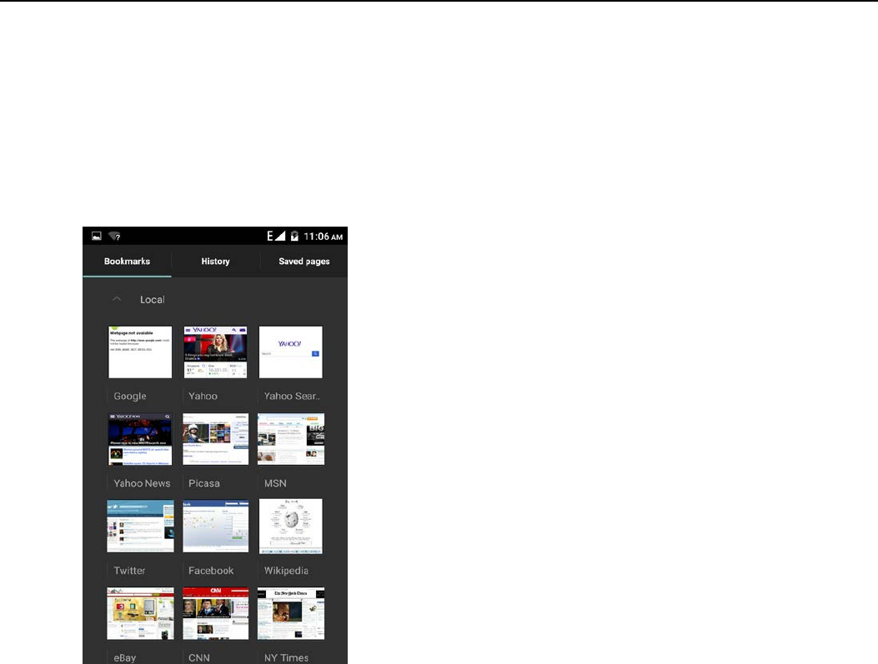Screen dimensions: 878x664
Task: Open the Yahoo bookmark thumbnail
Action: (x=216, y=352)
